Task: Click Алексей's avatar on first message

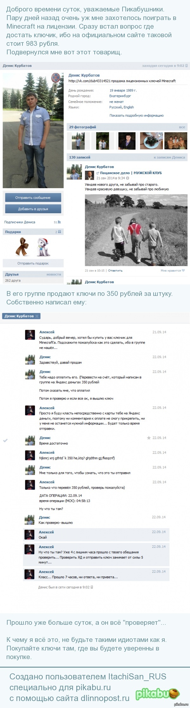Action: (x=30, y=335)
